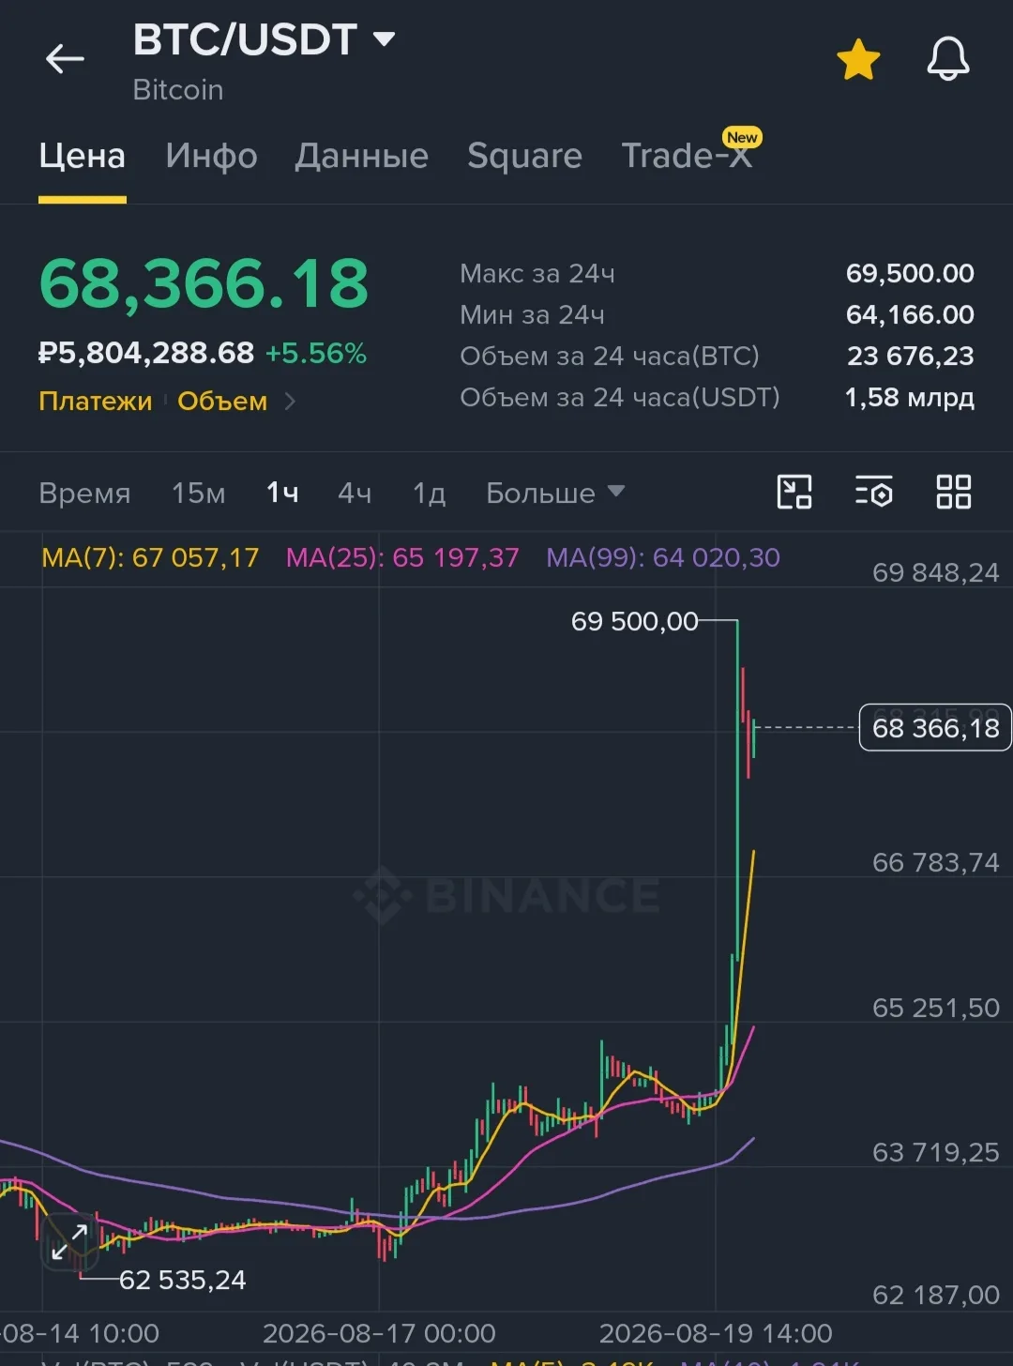Image resolution: width=1013 pixels, height=1366 pixels.
Task: Open price alerts with the bell icon
Action: pyautogui.click(x=948, y=59)
